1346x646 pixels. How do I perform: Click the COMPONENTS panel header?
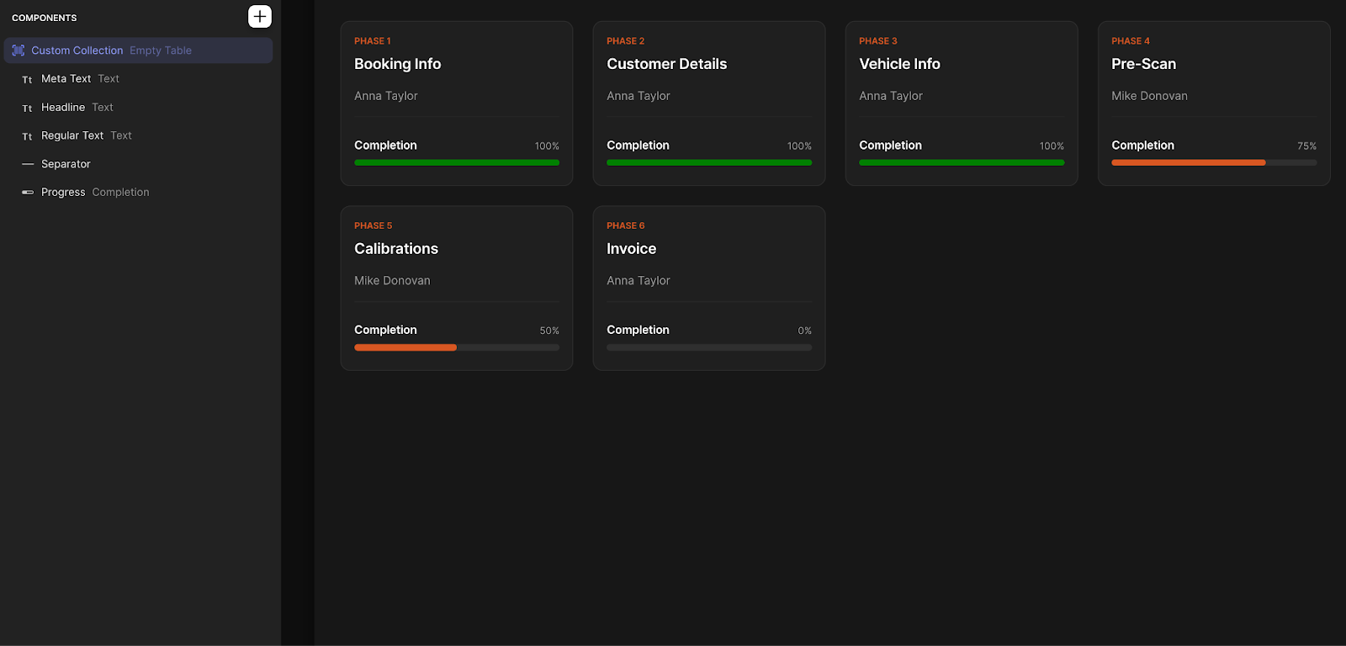pos(45,18)
